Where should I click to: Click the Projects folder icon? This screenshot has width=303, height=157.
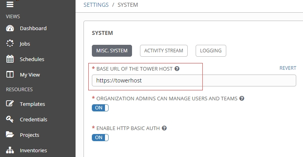pos(10,134)
